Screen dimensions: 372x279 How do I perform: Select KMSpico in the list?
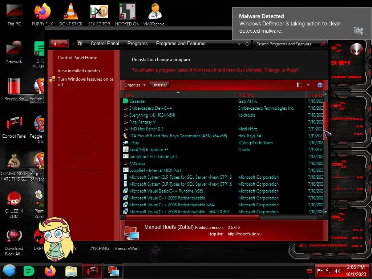coord(223,163)
